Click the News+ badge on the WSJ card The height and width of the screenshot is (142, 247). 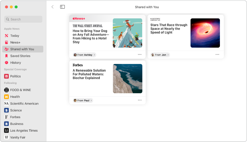point(79,19)
